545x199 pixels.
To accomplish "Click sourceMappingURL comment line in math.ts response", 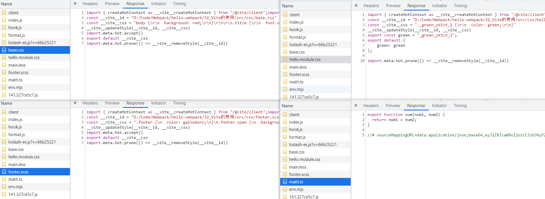I will [x=456, y=135].
